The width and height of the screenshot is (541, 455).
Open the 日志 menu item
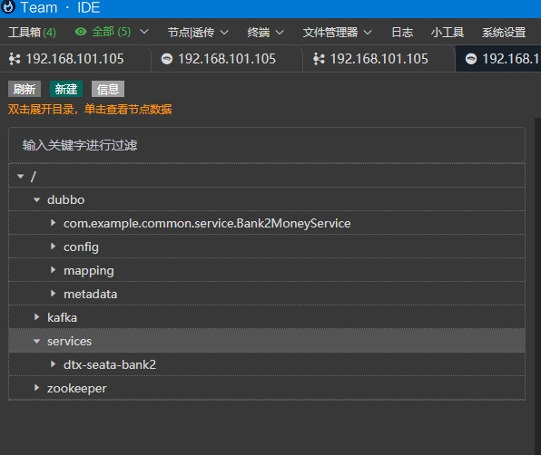point(402,33)
